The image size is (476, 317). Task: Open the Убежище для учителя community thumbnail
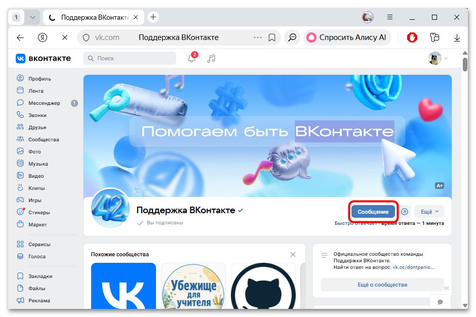click(193, 286)
